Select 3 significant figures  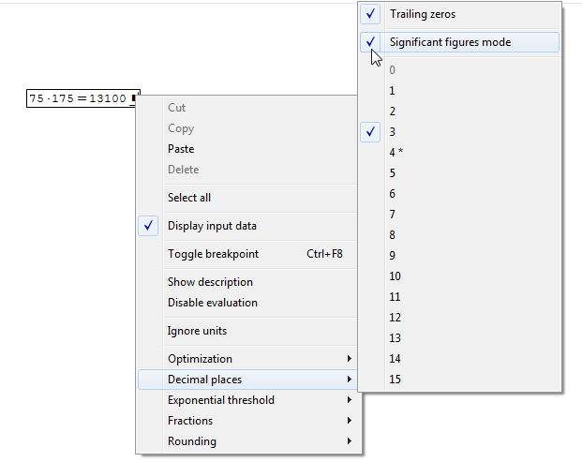pos(393,132)
